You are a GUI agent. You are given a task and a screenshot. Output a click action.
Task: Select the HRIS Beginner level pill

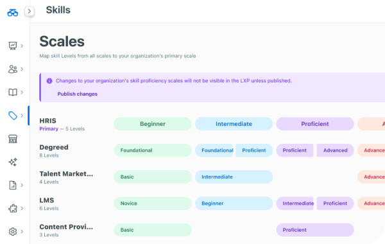pos(153,124)
